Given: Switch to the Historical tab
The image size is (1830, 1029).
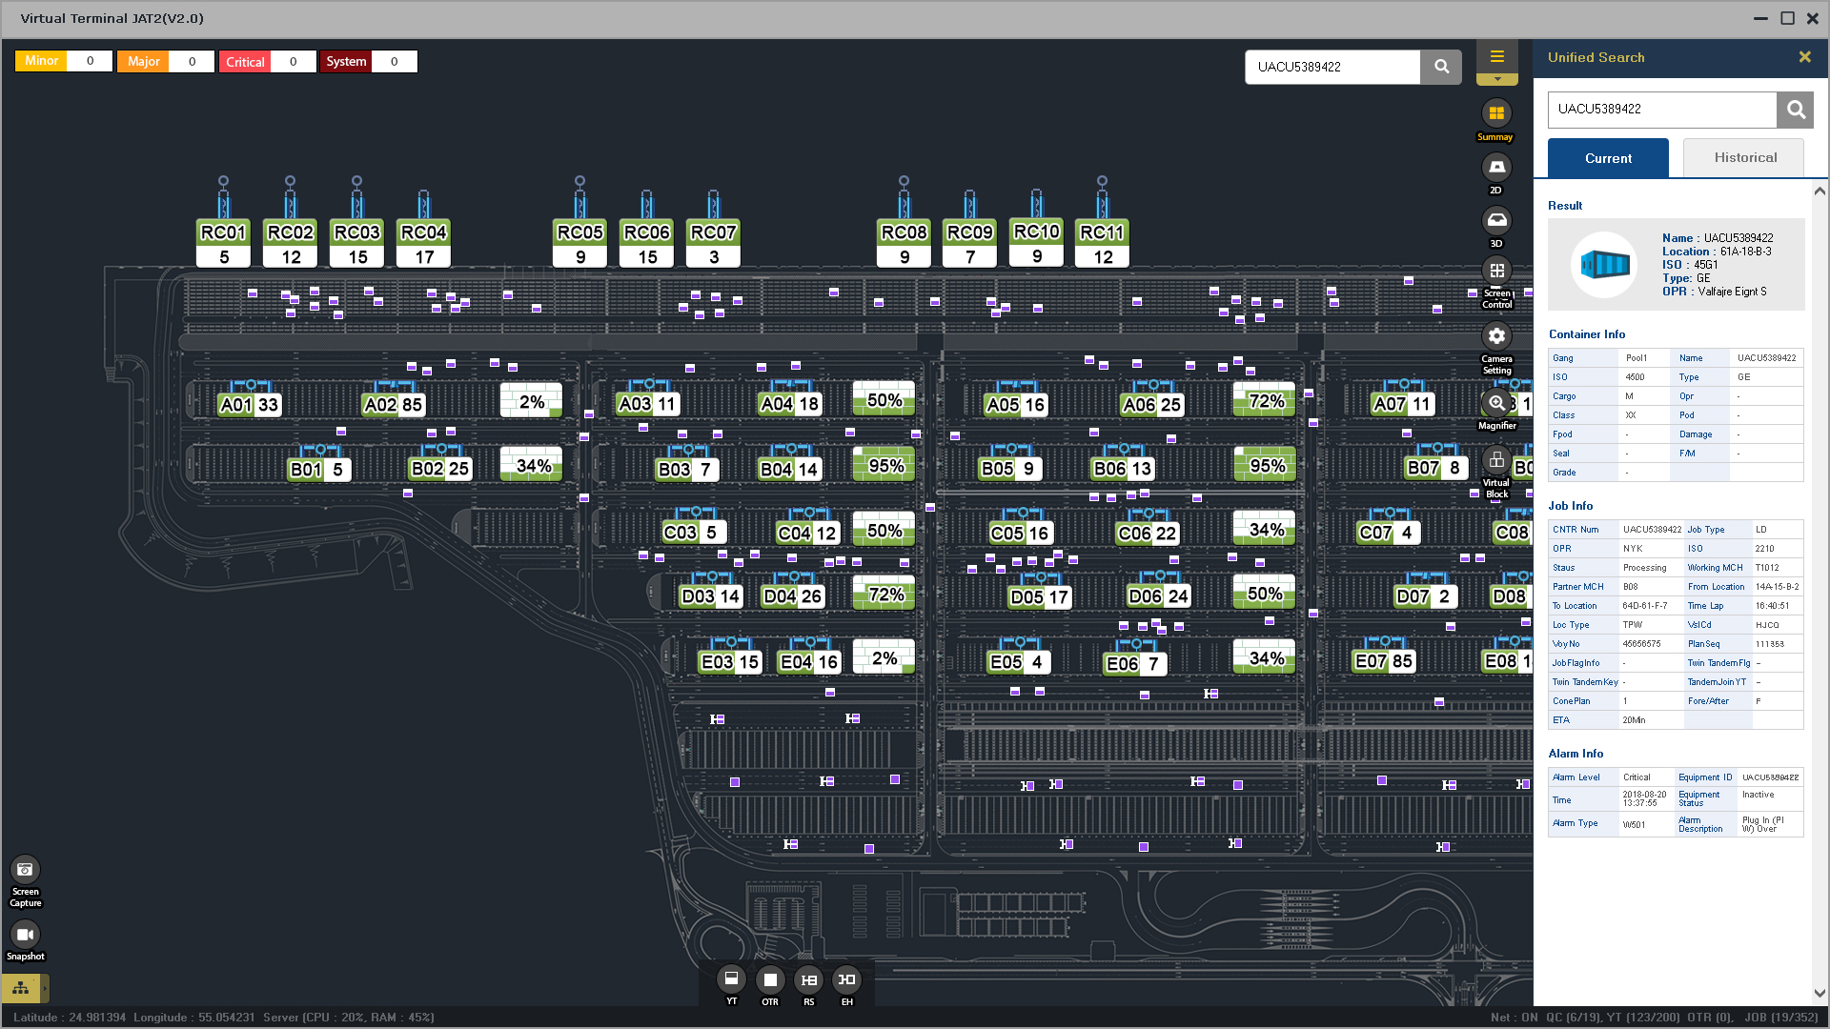Looking at the screenshot, I should (x=1744, y=158).
